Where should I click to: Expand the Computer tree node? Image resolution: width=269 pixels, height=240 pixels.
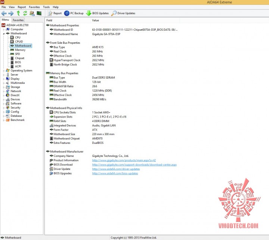point(4,30)
